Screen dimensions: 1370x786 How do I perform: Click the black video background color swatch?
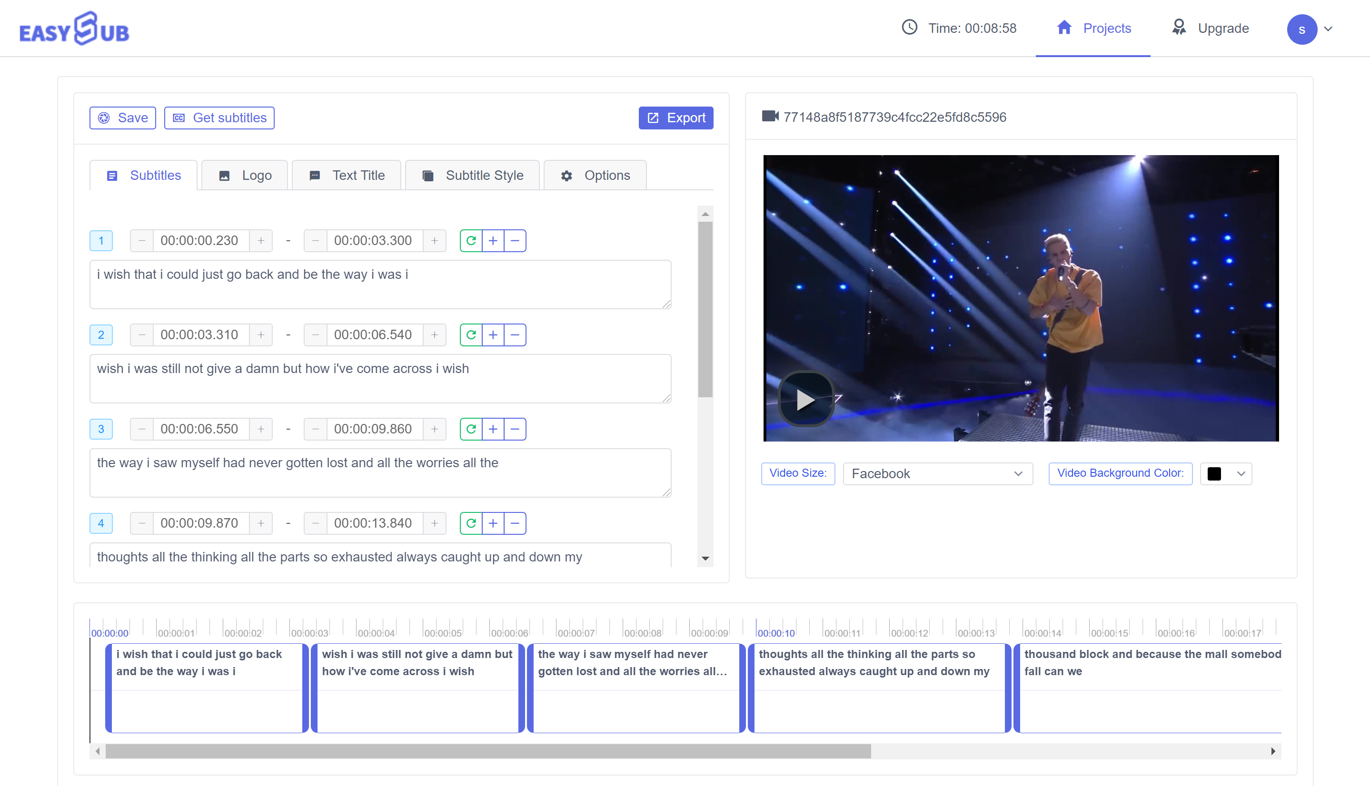click(x=1214, y=474)
